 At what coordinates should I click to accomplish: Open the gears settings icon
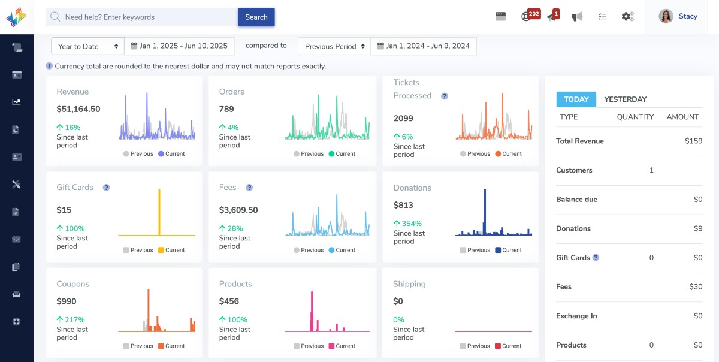click(x=627, y=17)
